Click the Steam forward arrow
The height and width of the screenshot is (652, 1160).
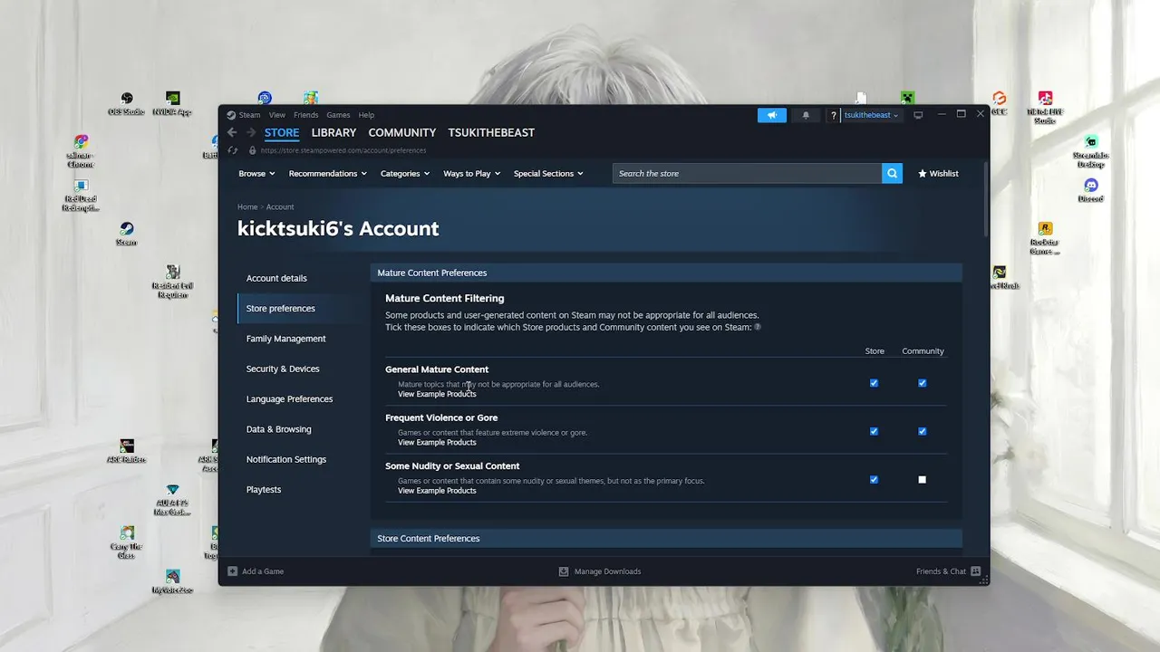pyautogui.click(x=251, y=132)
